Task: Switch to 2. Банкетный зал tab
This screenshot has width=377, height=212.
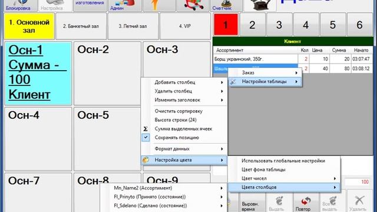Action: [81, 26]
